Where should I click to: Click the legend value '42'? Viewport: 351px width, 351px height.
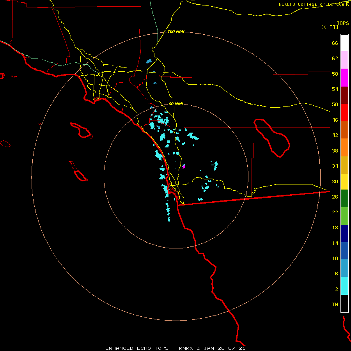tap(335, 135)
